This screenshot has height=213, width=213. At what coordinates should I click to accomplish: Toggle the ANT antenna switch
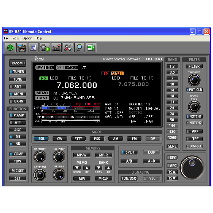pyautogui.click(x=18, y=86)
